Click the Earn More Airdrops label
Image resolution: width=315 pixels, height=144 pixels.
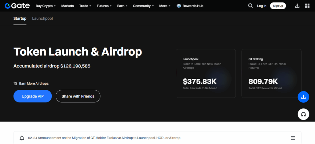pyautogui.click(x=34, y=83)
